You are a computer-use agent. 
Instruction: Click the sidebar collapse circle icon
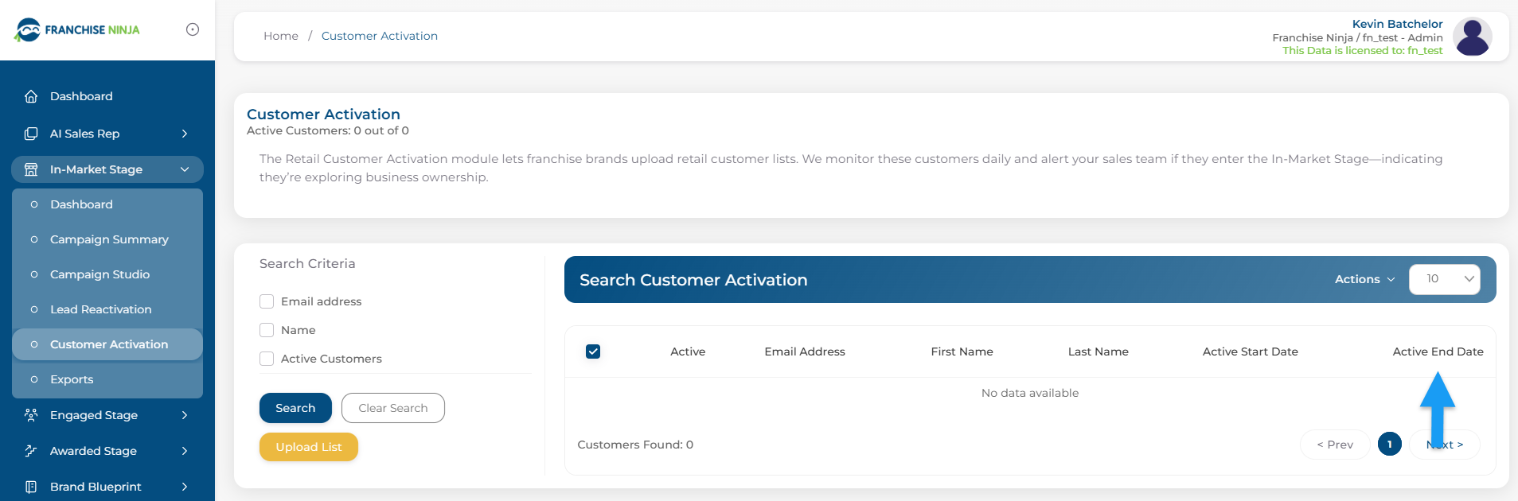(x=193, y=29)
